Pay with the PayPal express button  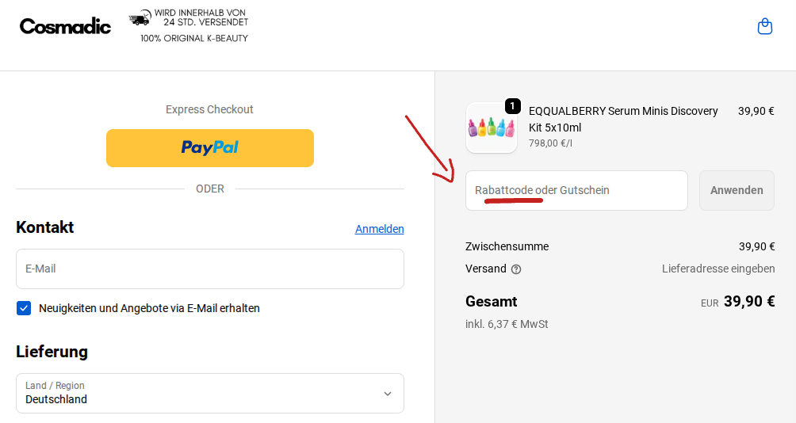(210, 148)
